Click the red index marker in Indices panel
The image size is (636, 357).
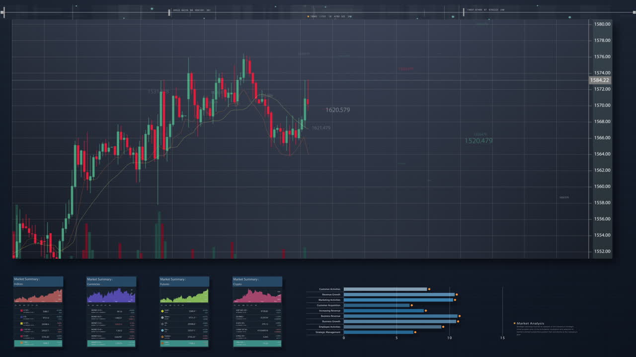[x=21, y=310]
